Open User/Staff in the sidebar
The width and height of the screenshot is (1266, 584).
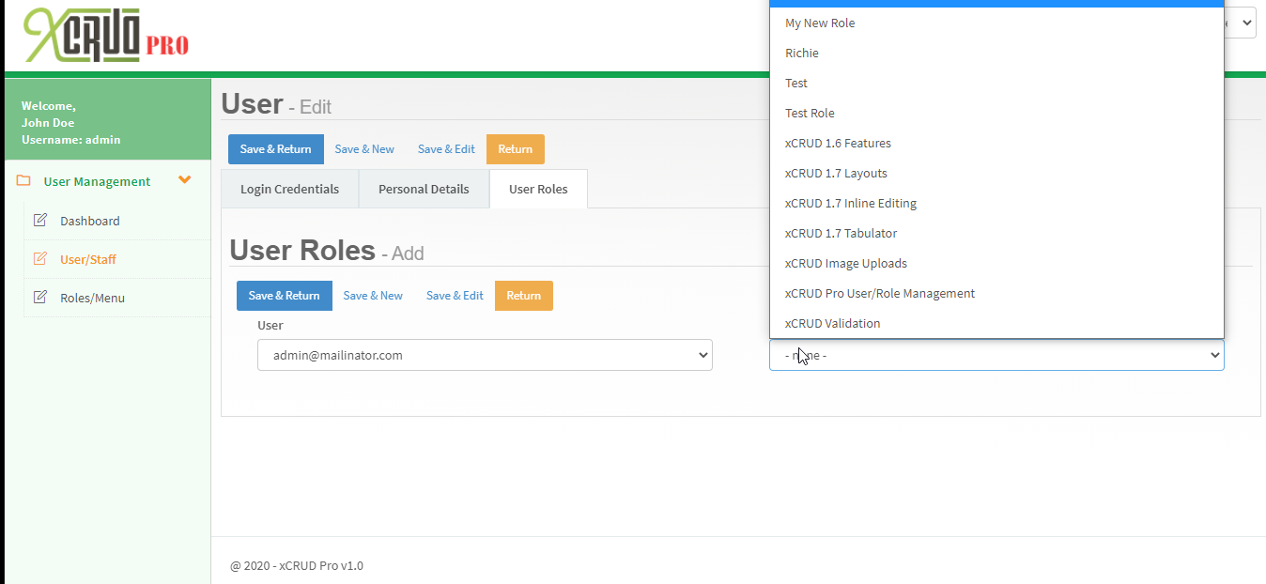(88, 259)
